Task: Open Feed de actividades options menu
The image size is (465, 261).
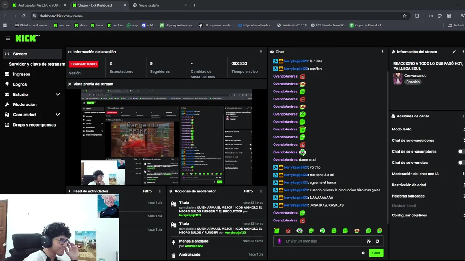Action: 160,191
